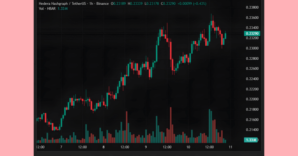Click the 0.21400 price axis label
This screenshot has width=298, height=156.
point(252,130)
